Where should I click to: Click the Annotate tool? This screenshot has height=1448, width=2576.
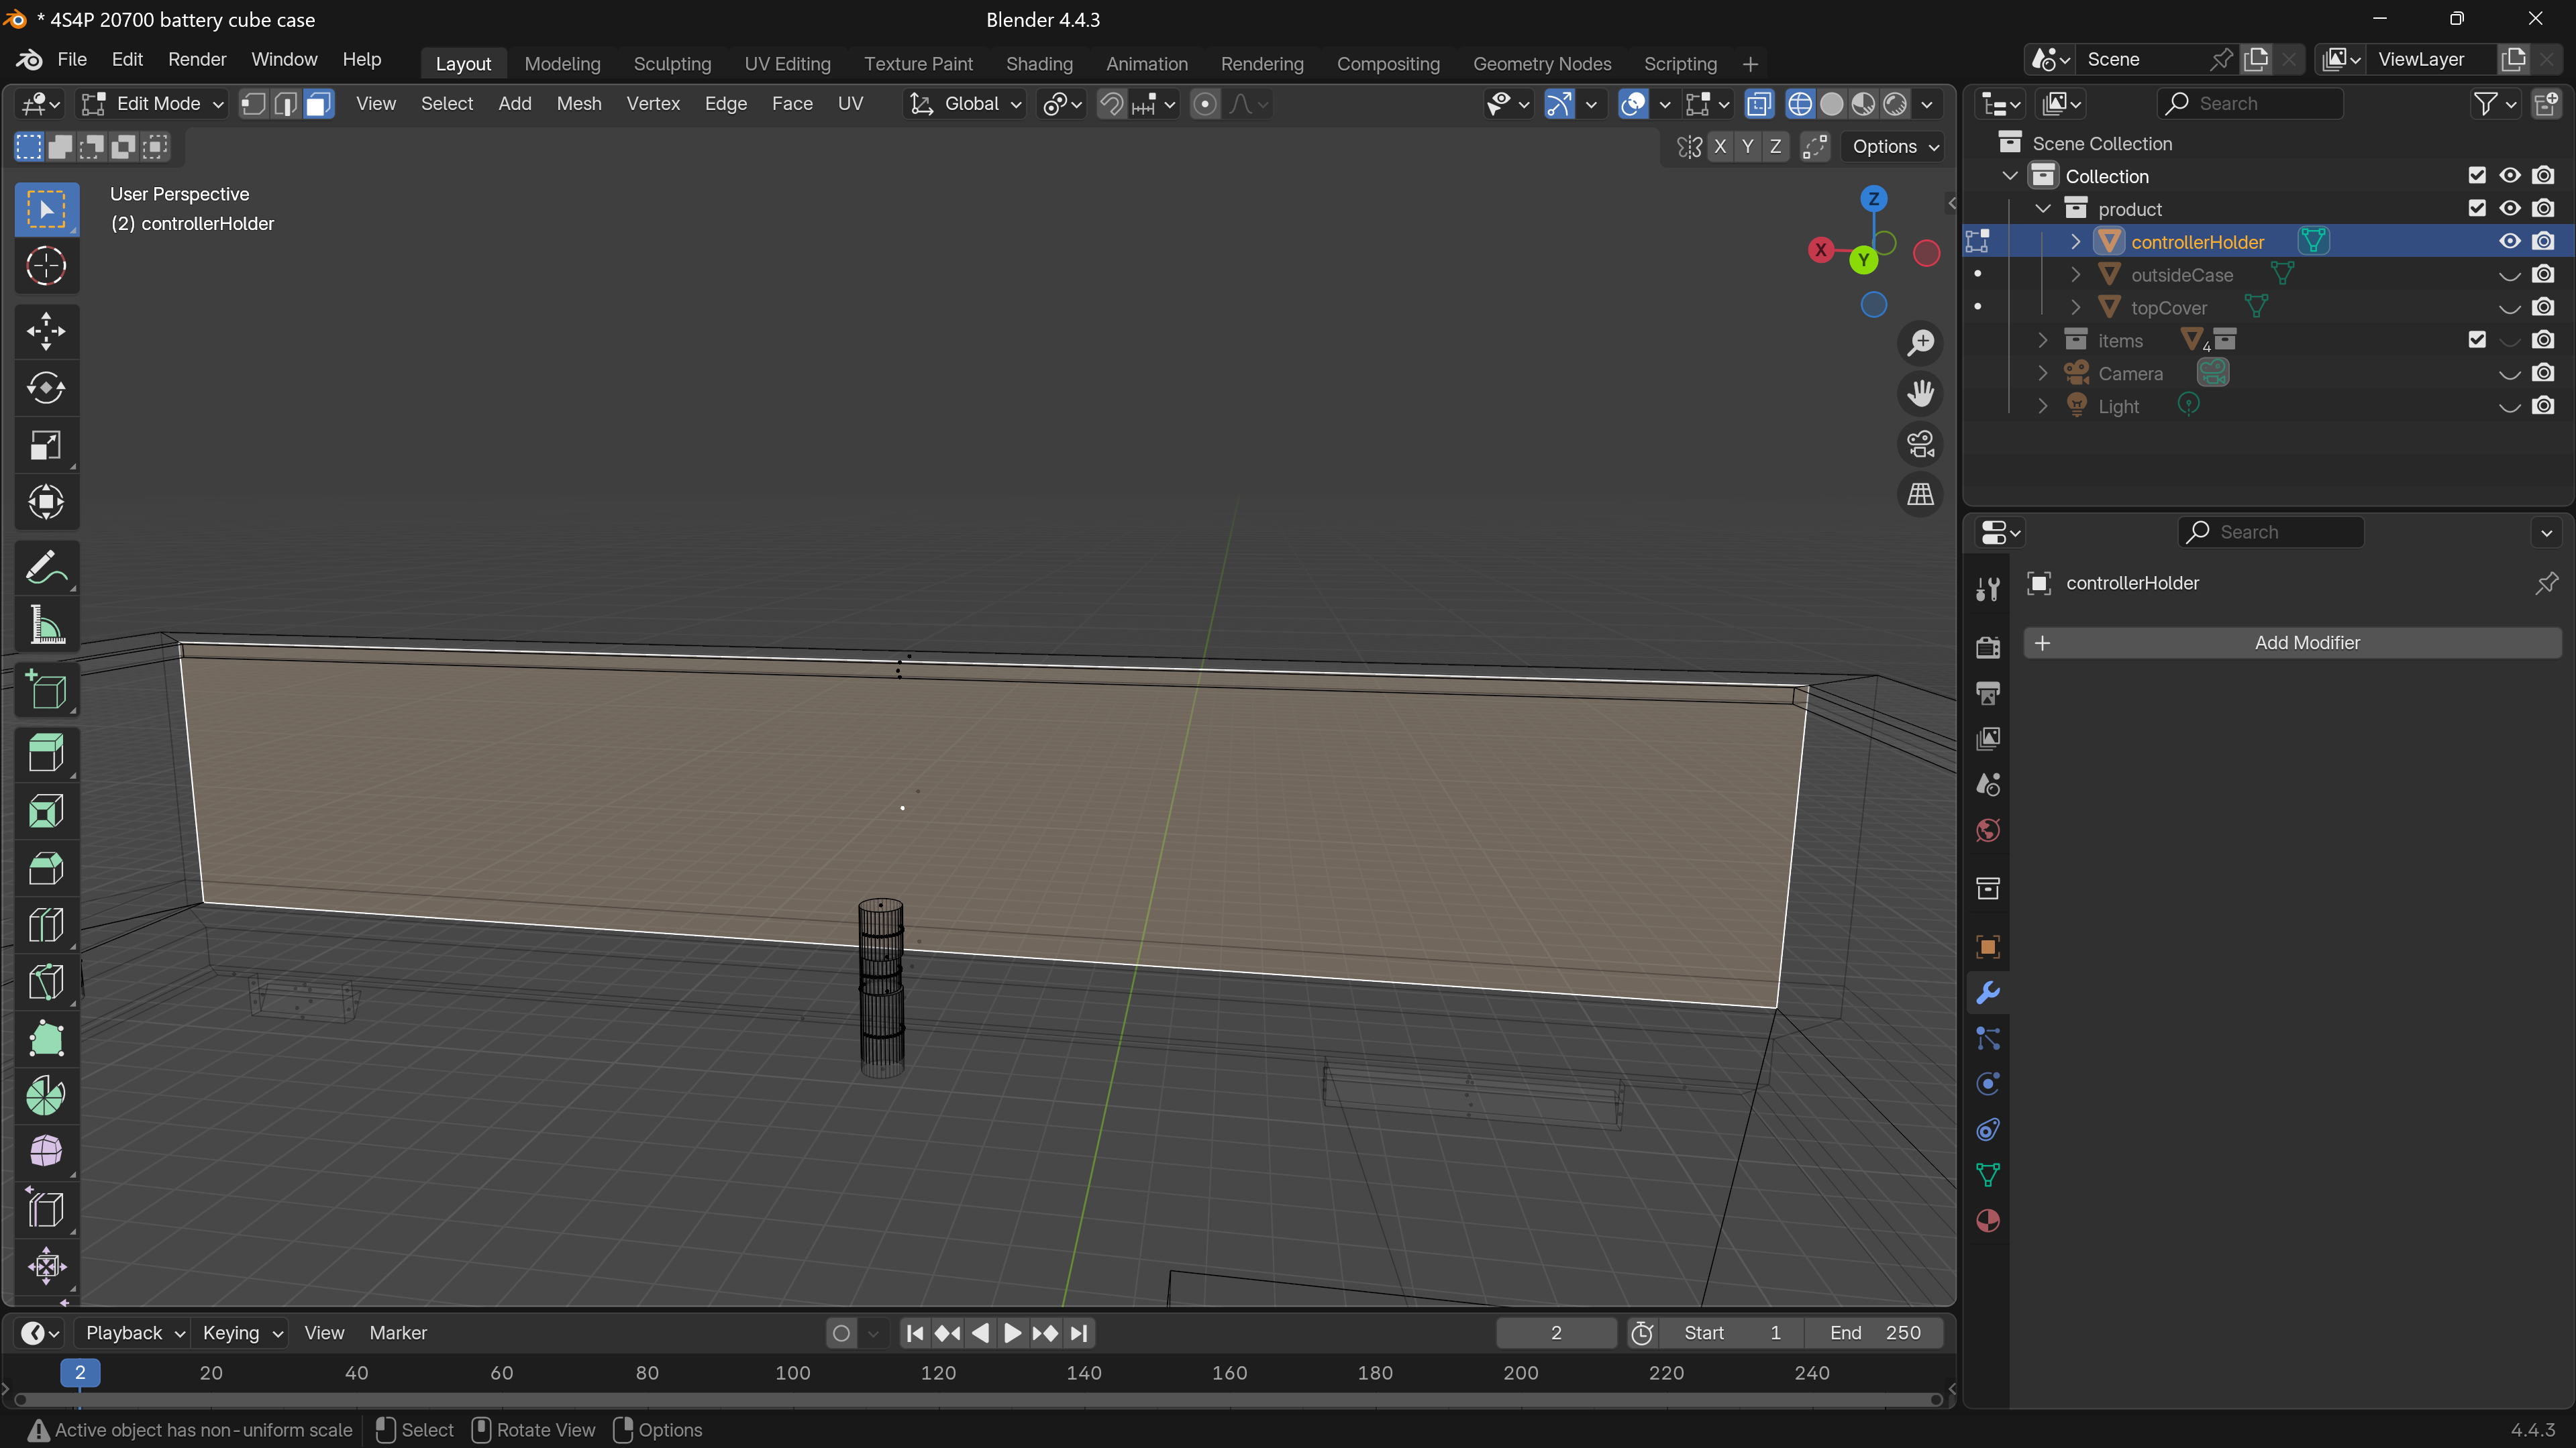(x=45, y=569)
